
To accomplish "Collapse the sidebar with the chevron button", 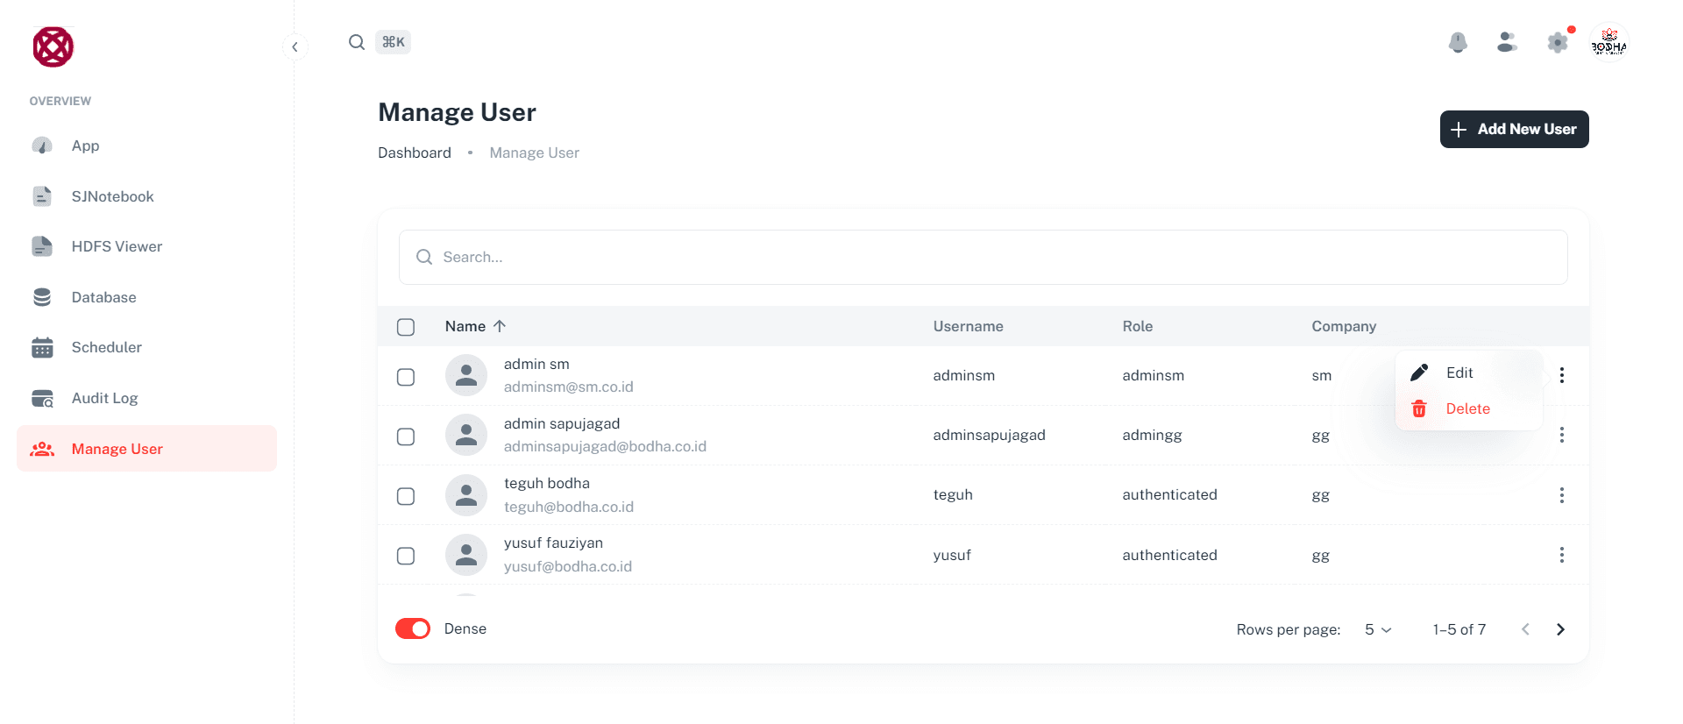I will coord(295,46).
